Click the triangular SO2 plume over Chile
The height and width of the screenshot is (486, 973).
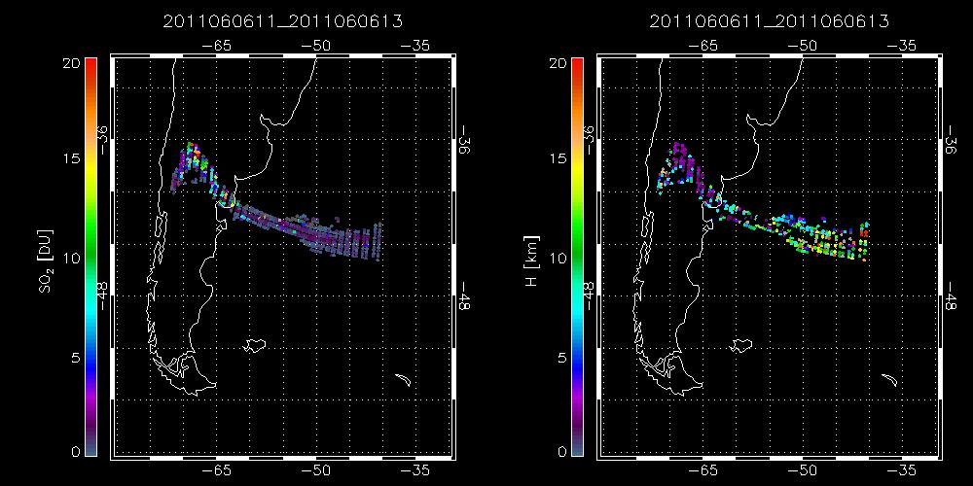click(192, 165)
